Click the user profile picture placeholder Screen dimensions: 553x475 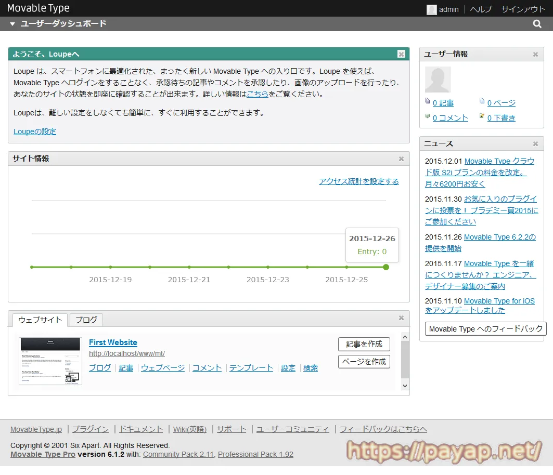(438, 80)
